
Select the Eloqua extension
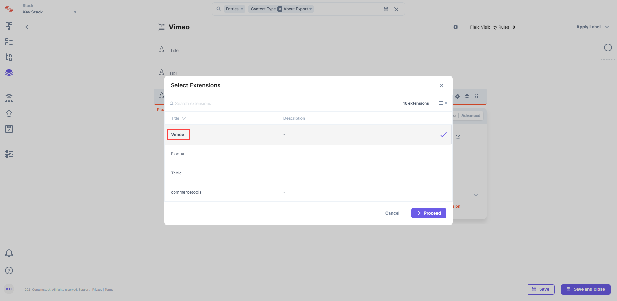(x=308, y=154)
